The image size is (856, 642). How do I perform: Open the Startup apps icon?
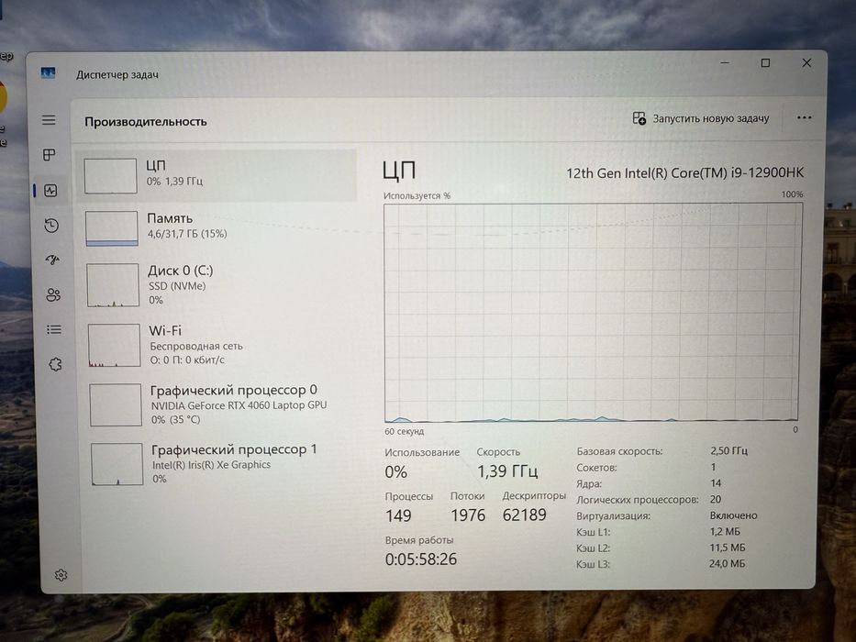pos(52,260)
